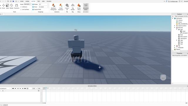
Task: Expand the Legs node in Explorer
Action: coord(177,40)
